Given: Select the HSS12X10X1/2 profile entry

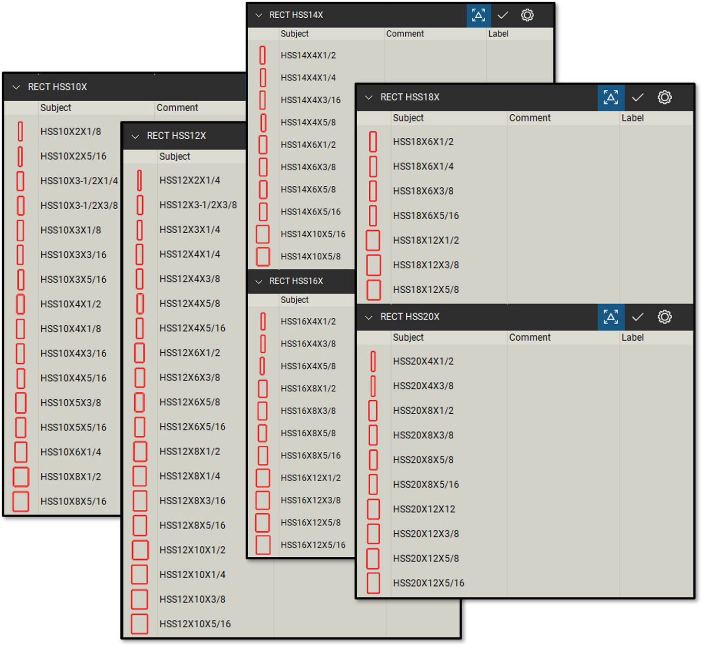Looking at the screenshot, I should [x=192, y=550].
